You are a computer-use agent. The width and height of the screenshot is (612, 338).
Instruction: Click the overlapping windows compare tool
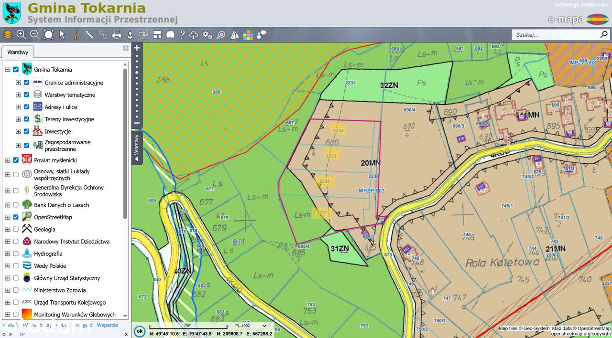(x=143, y=34)
